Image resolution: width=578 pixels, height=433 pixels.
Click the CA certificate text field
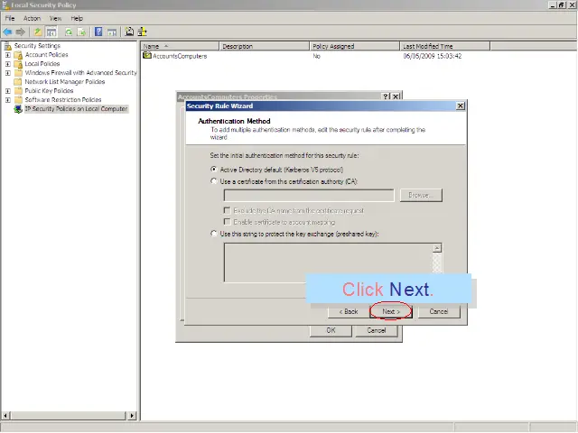309,195
